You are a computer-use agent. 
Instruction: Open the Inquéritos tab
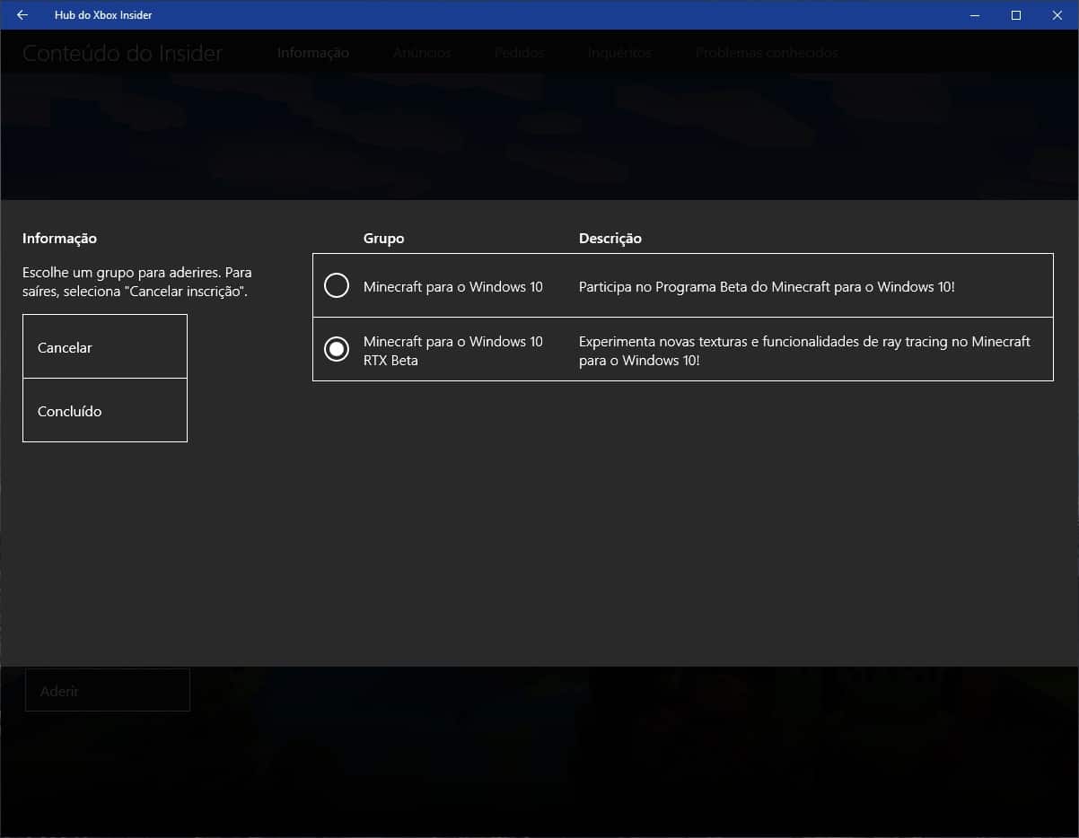point(619,53)
